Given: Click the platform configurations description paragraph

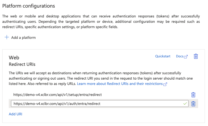Looking at the screenshot, I should point(101,21).
